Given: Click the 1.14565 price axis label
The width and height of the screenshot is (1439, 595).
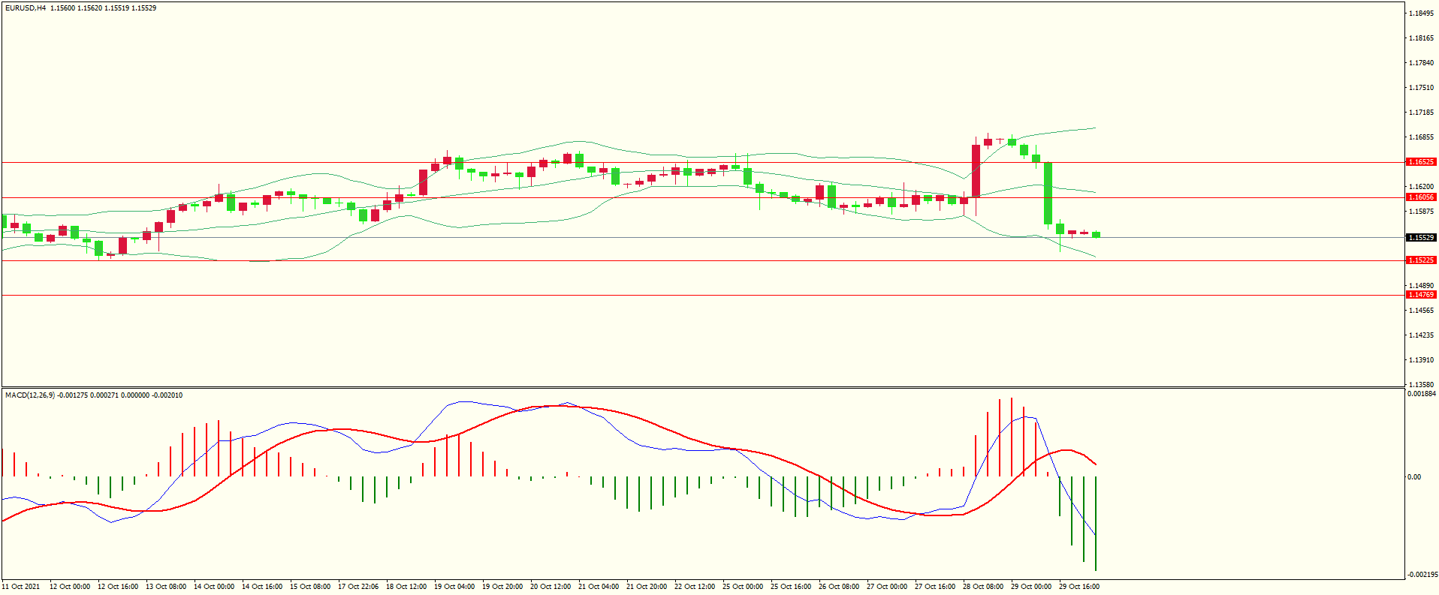Looking at the screenshot, I should (1421, 311).
